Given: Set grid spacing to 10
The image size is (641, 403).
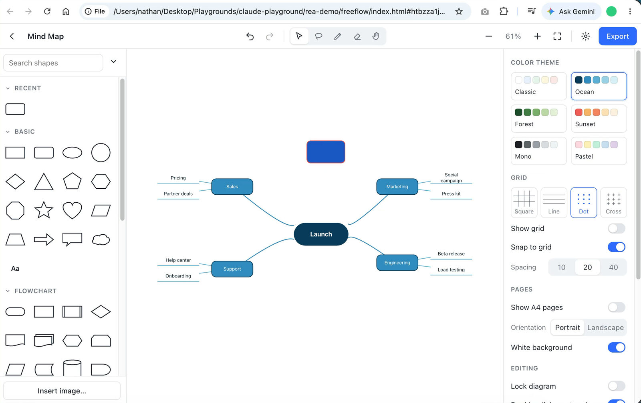Looking at the screenshot, I should (x=562, y=267).
